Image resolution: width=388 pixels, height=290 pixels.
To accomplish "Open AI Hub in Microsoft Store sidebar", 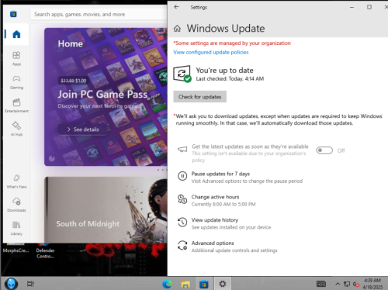I will 16,129.
